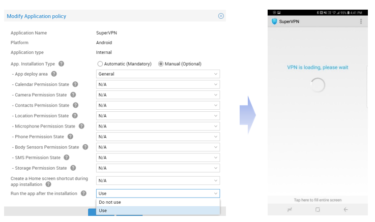
Task: Select Manual (Optional) installation type
Action: click(161, 64)
